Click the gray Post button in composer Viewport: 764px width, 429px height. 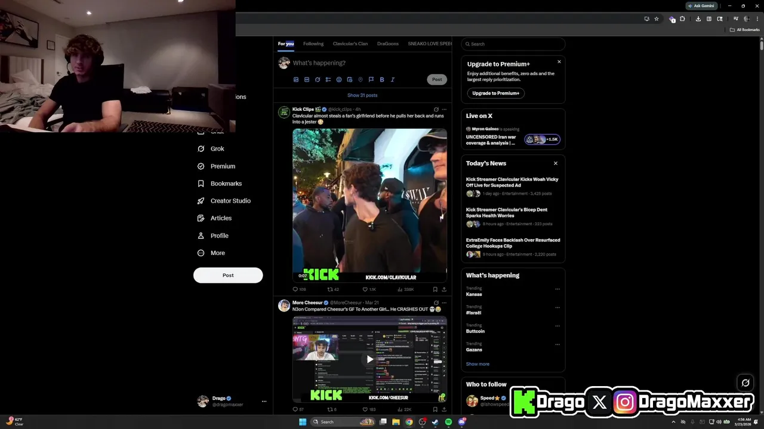point(437,79)
